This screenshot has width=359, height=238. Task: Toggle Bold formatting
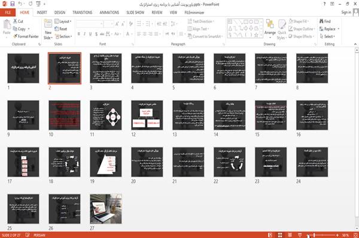(x=78, y=34)
